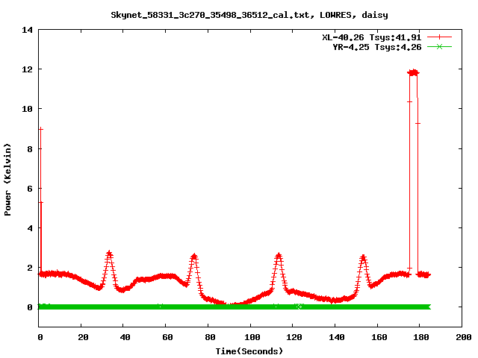Viewport: 478px width, 358px height.
Task: Click the x-axis tick label 40
Action: pos(125,337)
